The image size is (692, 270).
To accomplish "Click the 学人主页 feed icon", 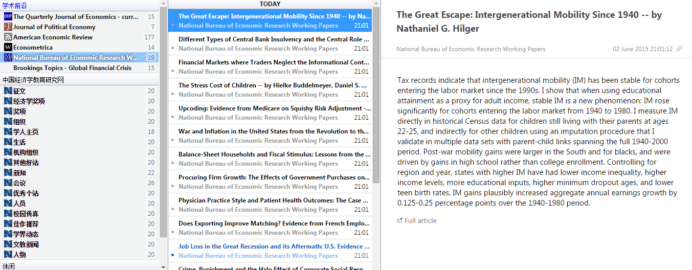I will (x=8, y=132).
